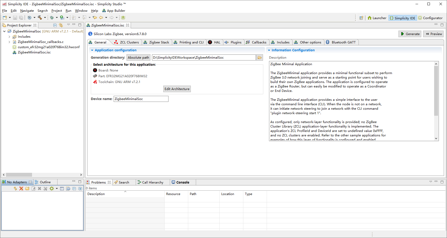Collapse the Information Configuration section

[269, 50]
